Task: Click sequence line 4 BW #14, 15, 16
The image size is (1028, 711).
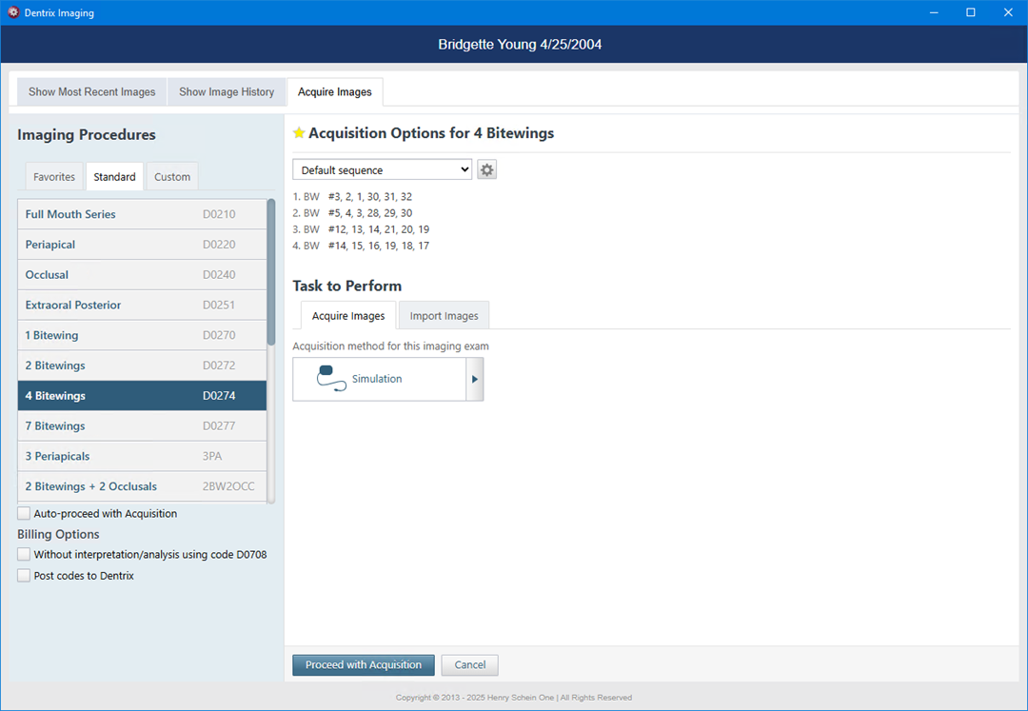Action: coord(362,246)
